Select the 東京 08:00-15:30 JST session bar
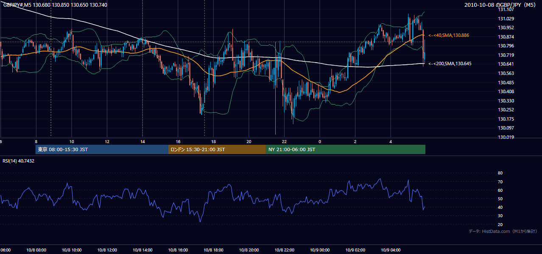The height and width of the screenshot is (254, 542). 102,149
